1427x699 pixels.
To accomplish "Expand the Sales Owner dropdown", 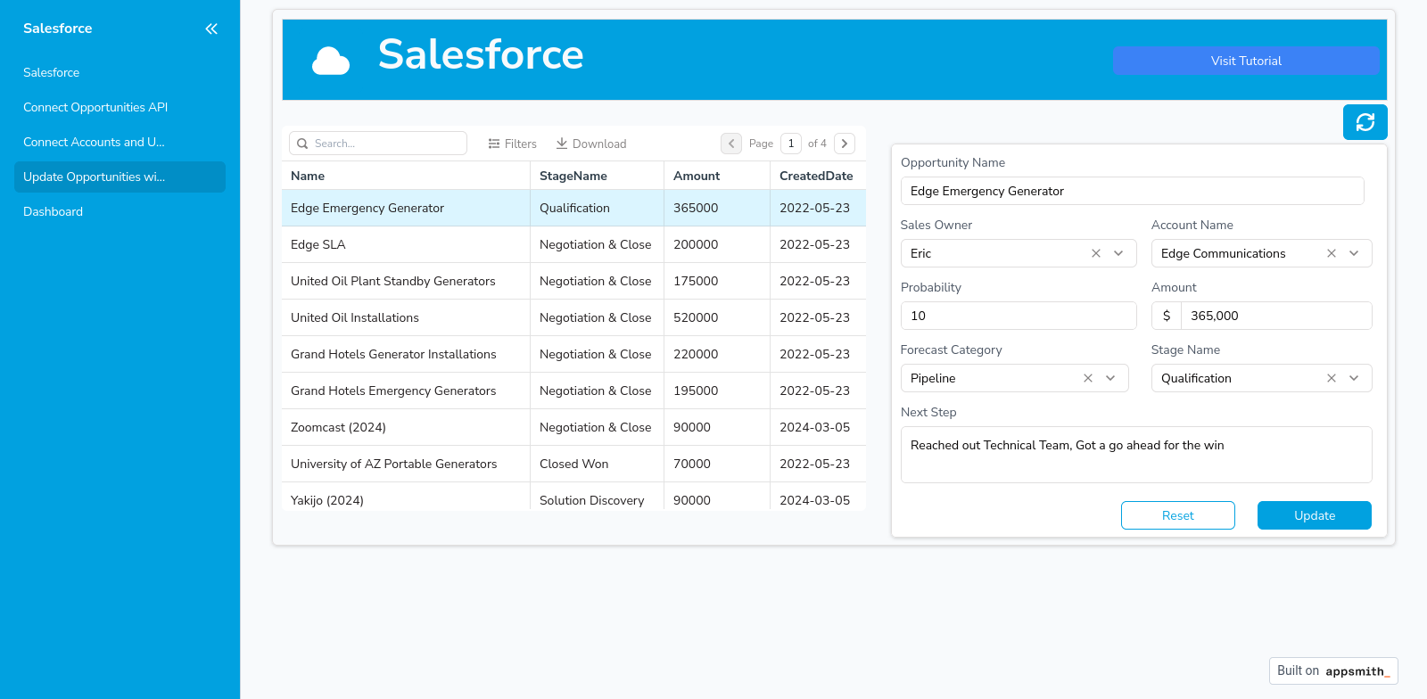I will click(x=1118, y=253).
